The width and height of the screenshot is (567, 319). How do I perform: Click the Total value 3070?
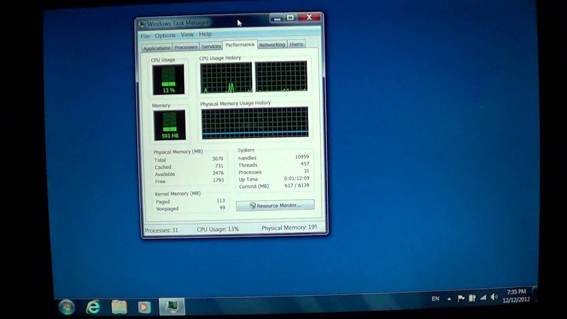(217, 159)
